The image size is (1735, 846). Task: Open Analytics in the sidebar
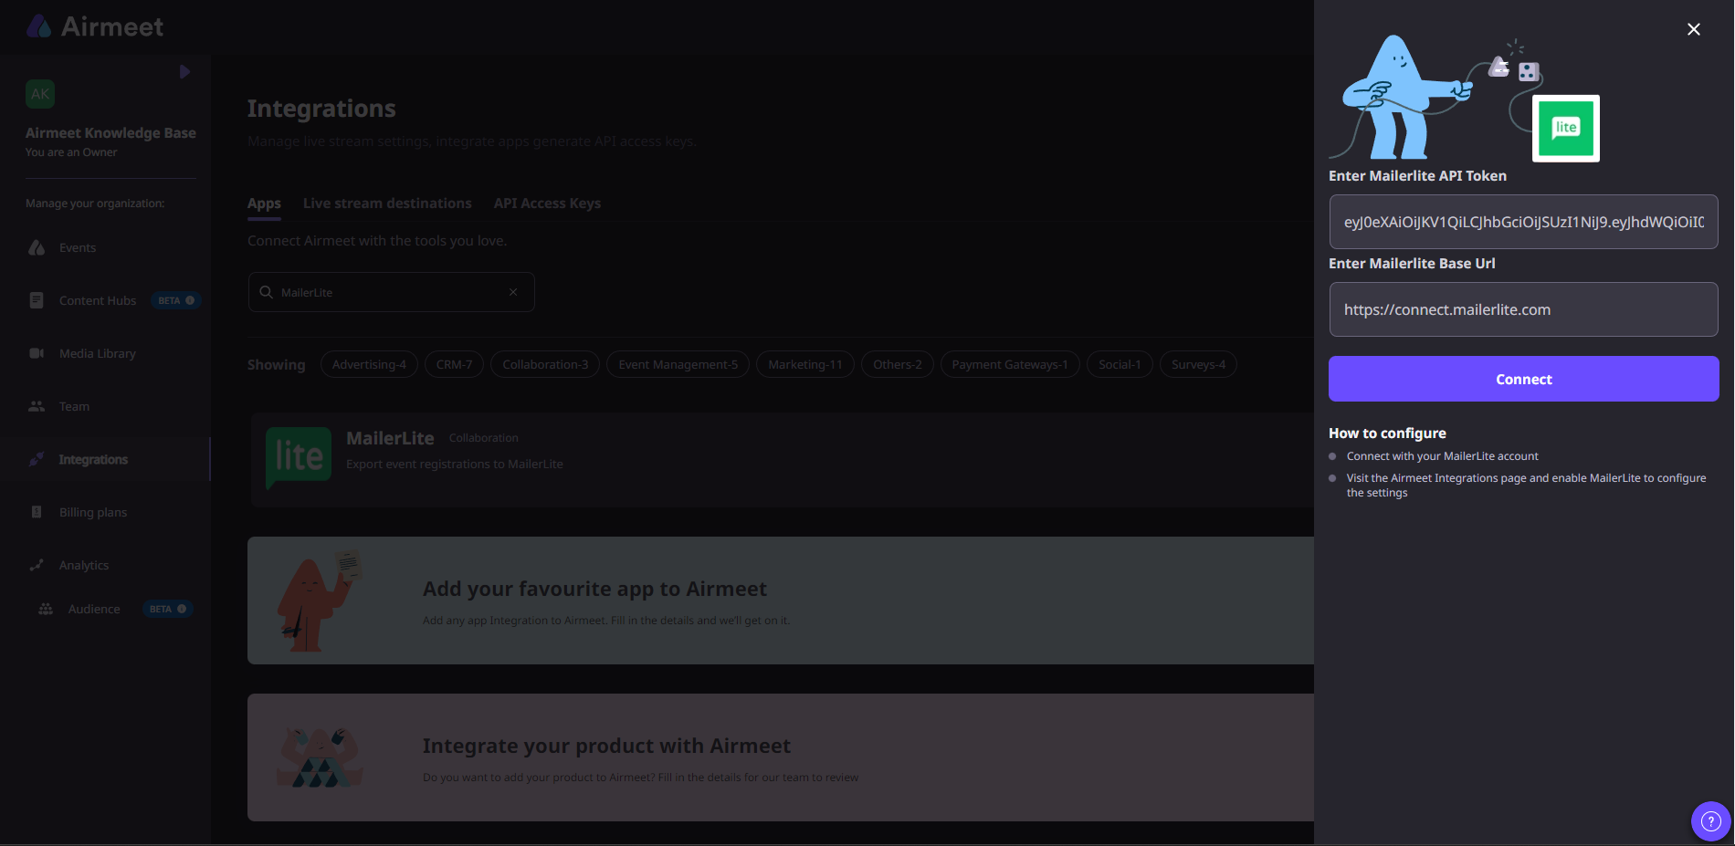[x=84, y=566]
